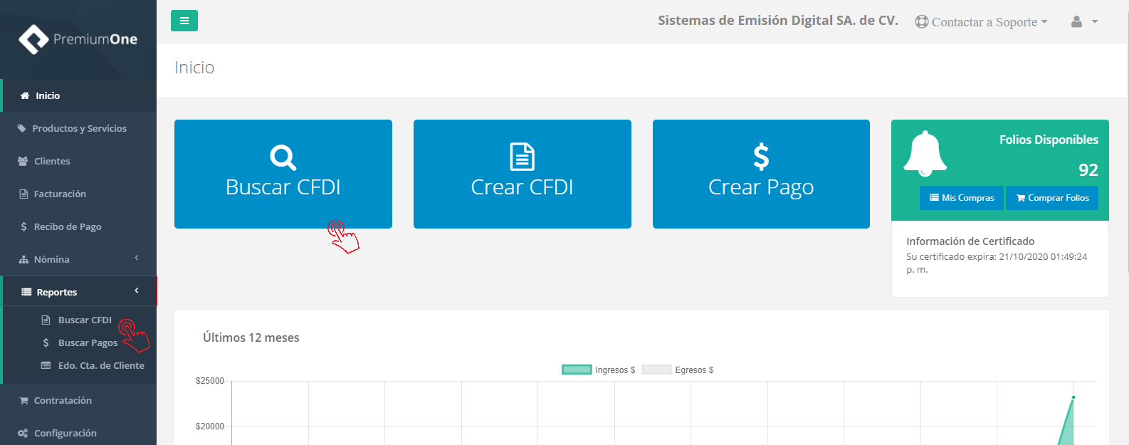The width and height of the screenshot is (1129, 445).
Task: Click the PremiumOne logo
Action: point(78,39)
